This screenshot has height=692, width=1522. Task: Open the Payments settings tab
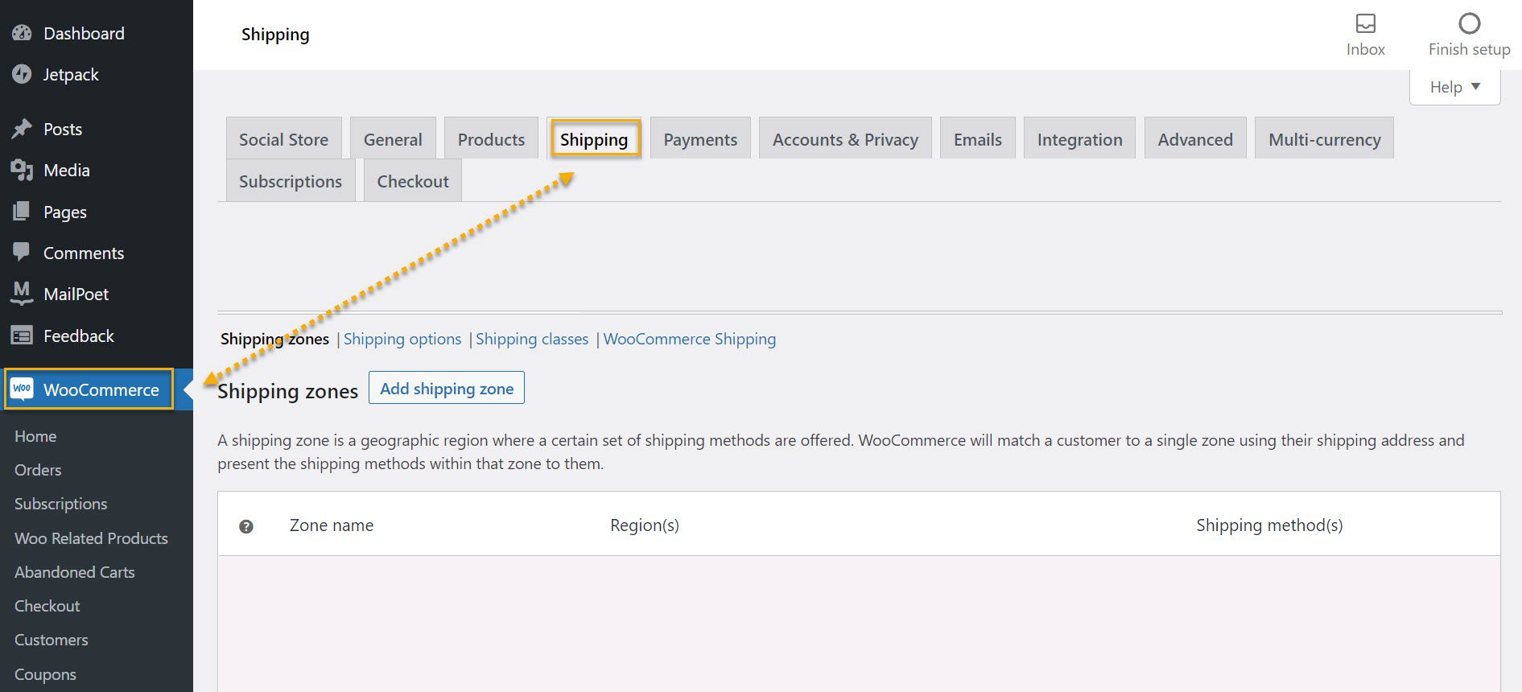[x=700, y=138]
